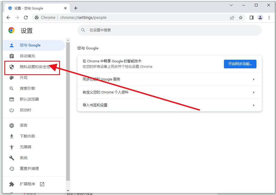Open 重置并清理 via the clock icon
Screen dimensions: 276x195
(11, 168)
